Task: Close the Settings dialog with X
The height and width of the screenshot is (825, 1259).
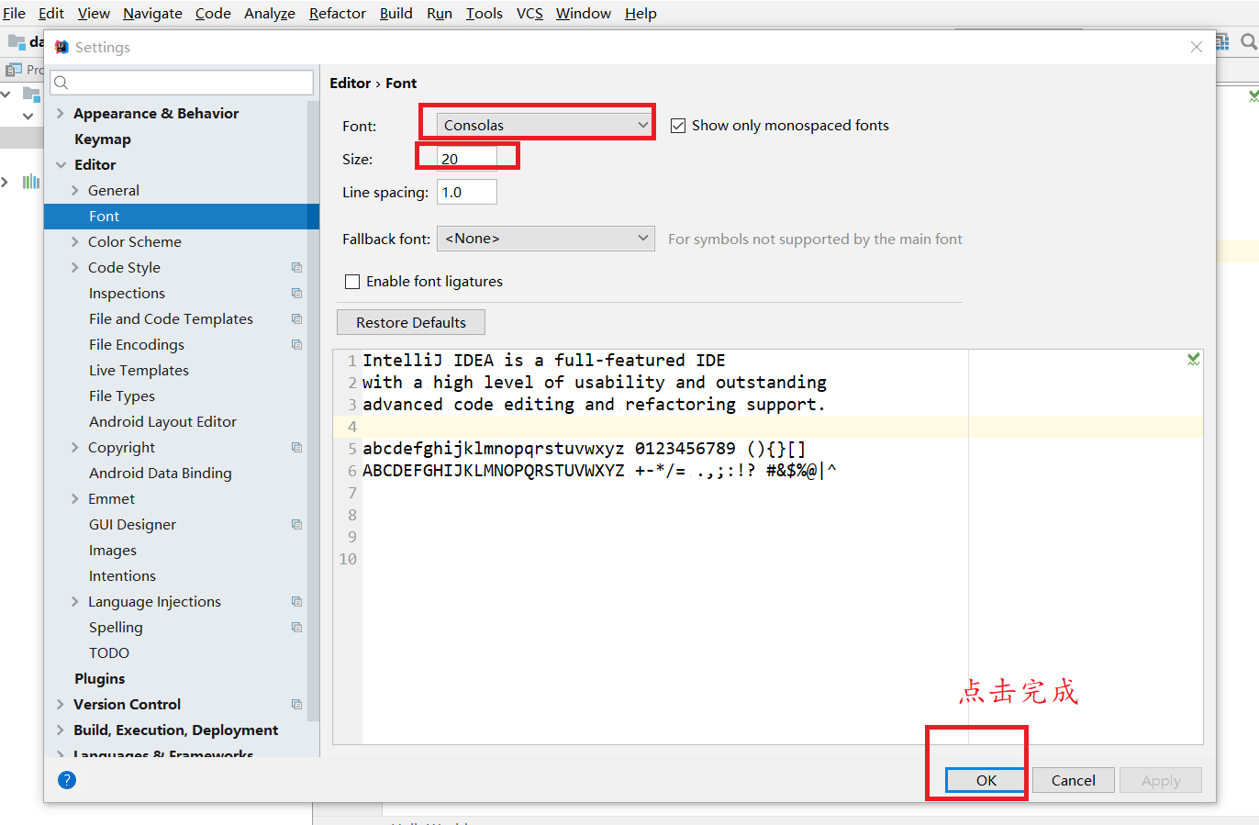Action: point(1197,47)
